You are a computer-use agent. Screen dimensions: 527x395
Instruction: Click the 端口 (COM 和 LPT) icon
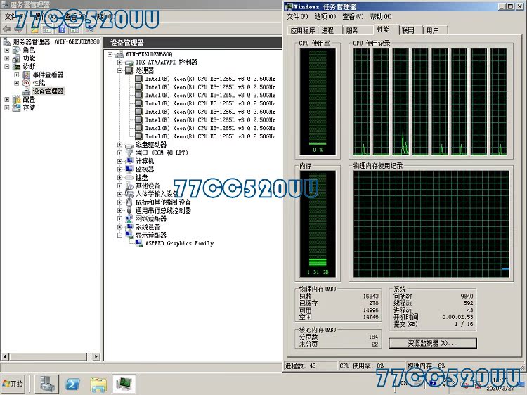tap(129, 153)
